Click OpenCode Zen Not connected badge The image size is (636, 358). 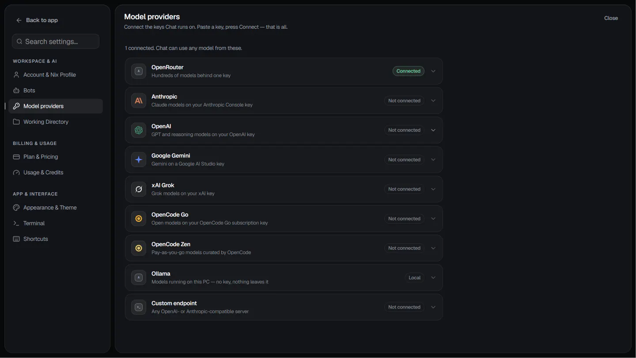pyautogui.click(x=404, y=248)
